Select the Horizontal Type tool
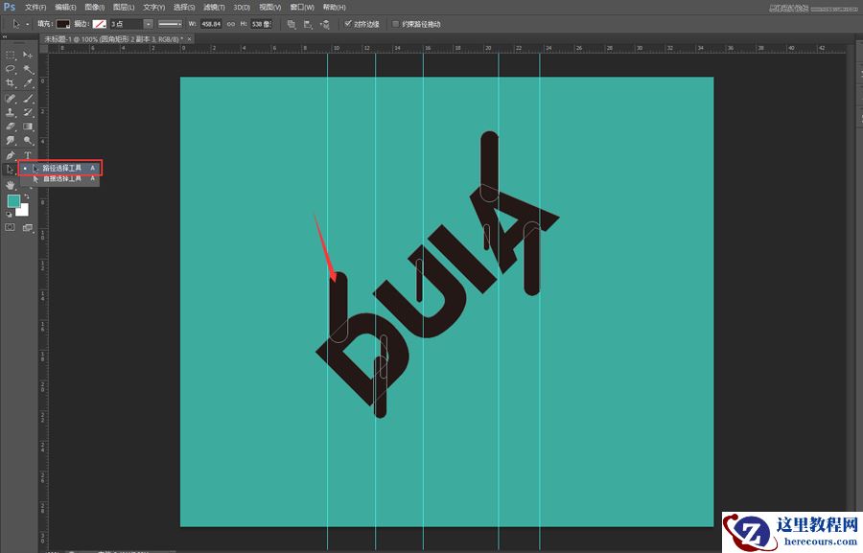The width and height of the screenshot is (863, 553). tap(28, 154)
